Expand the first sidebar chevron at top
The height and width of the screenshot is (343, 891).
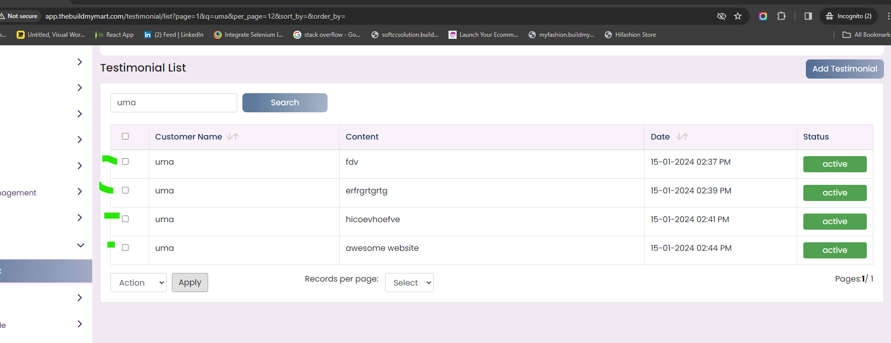coord(80,62)
